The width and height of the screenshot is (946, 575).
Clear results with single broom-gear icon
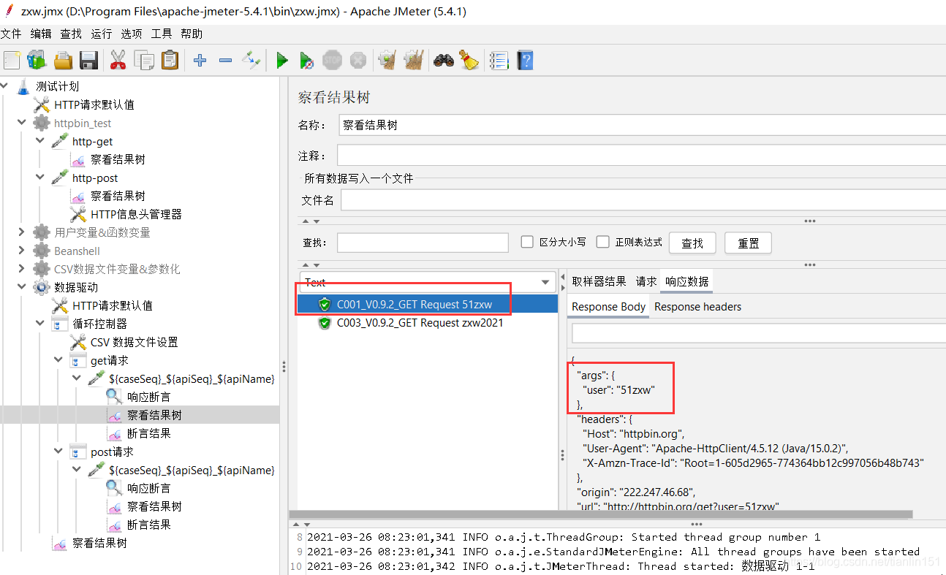click(387, 60)
